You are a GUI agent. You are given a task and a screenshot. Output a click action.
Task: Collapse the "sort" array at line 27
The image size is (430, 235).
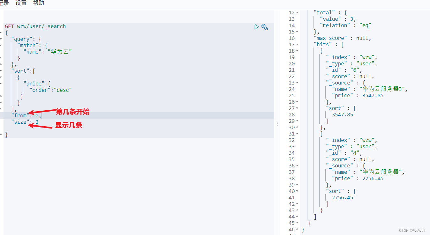298,108
